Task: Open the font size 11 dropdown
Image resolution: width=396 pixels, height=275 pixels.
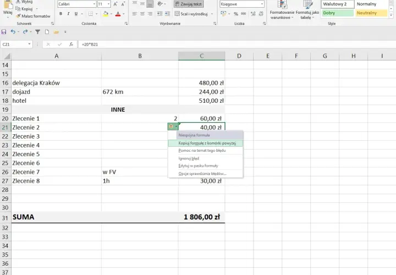Action: 108,4
